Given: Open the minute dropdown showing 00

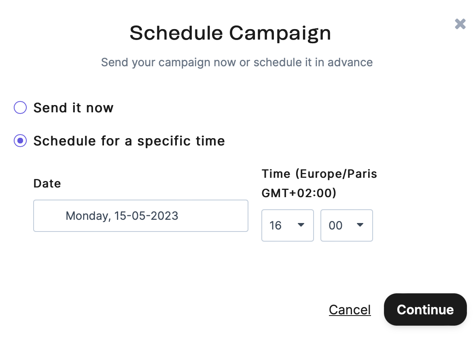Looking at the screenshot, I should [x=346, y=225].
